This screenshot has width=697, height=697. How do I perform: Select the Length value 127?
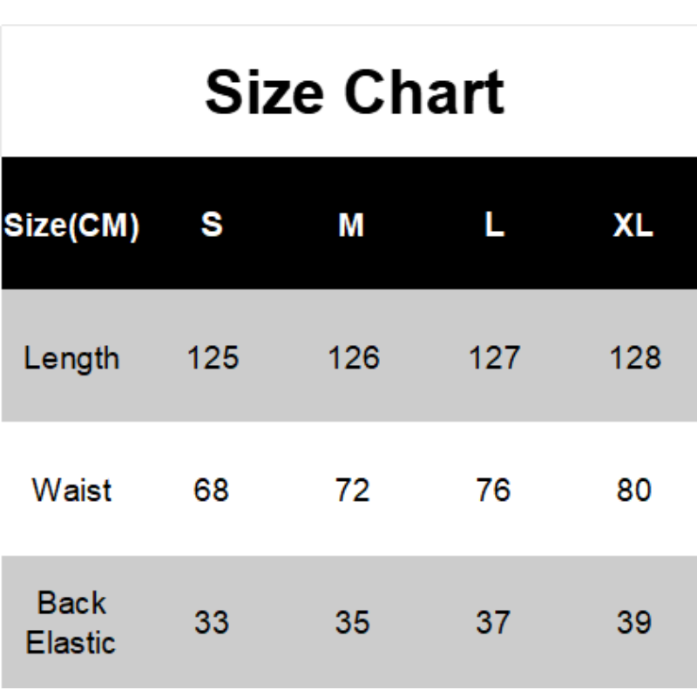tap(494, 358)
